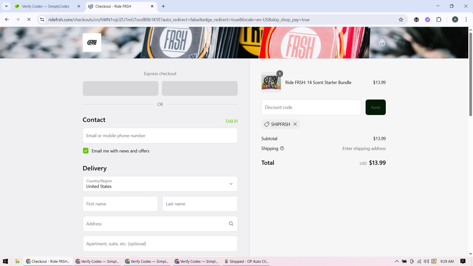Click the Email or mobile phone number field

[160, 136]
